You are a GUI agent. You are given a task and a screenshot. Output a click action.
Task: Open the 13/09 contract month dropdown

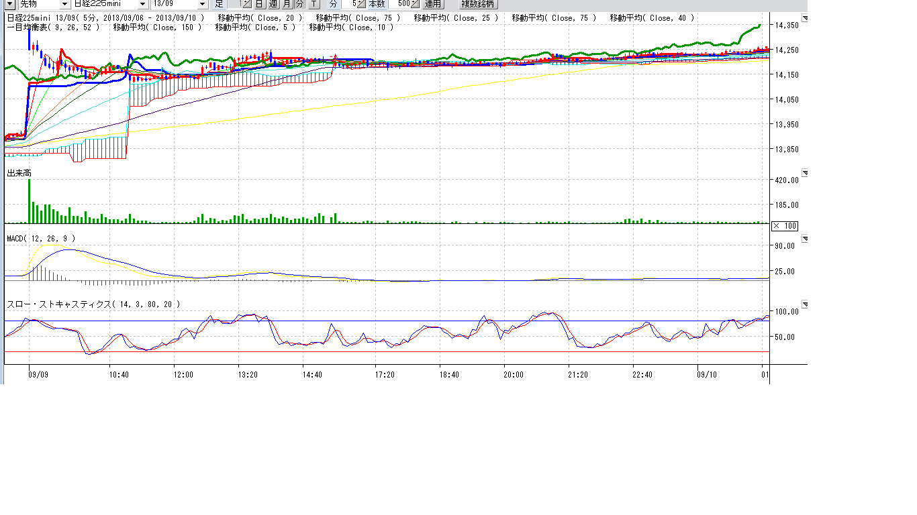coord(203,4)
